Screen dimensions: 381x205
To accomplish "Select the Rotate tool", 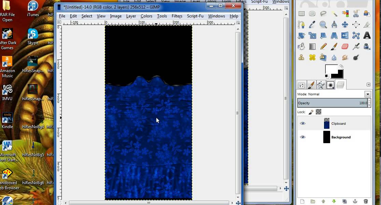I will point(301,36).
